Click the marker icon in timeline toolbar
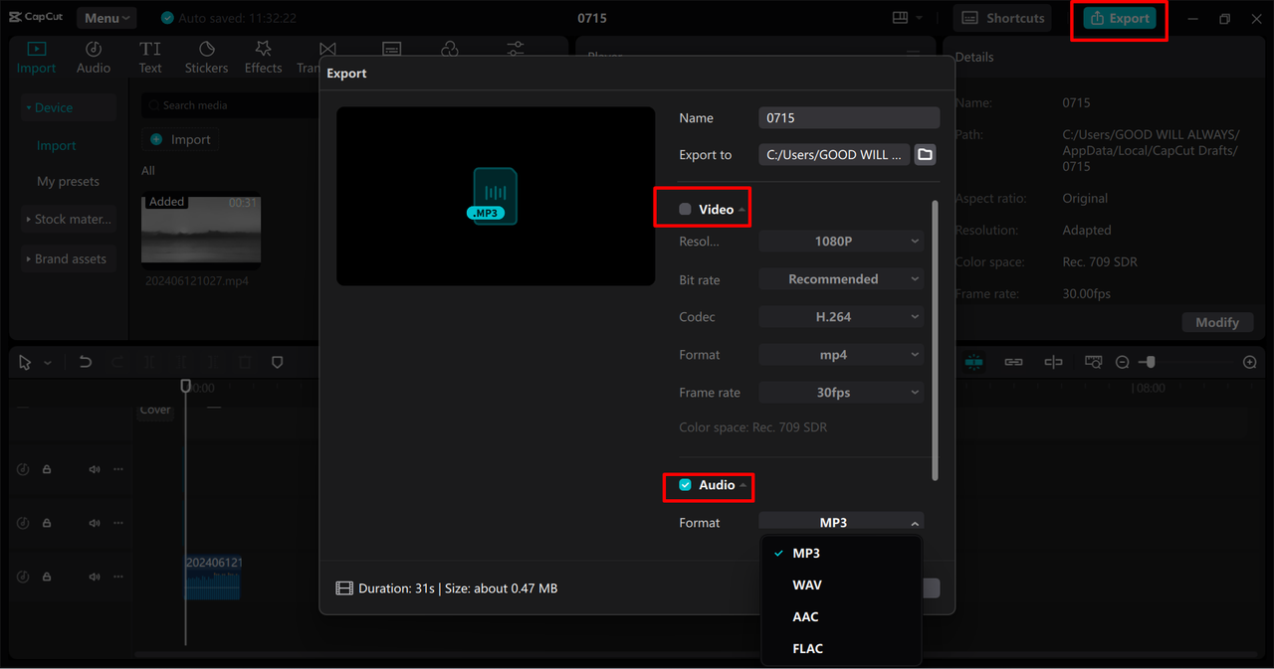Screen dimensions: 1274x669 pyautogui.click(x=278, y=363)
